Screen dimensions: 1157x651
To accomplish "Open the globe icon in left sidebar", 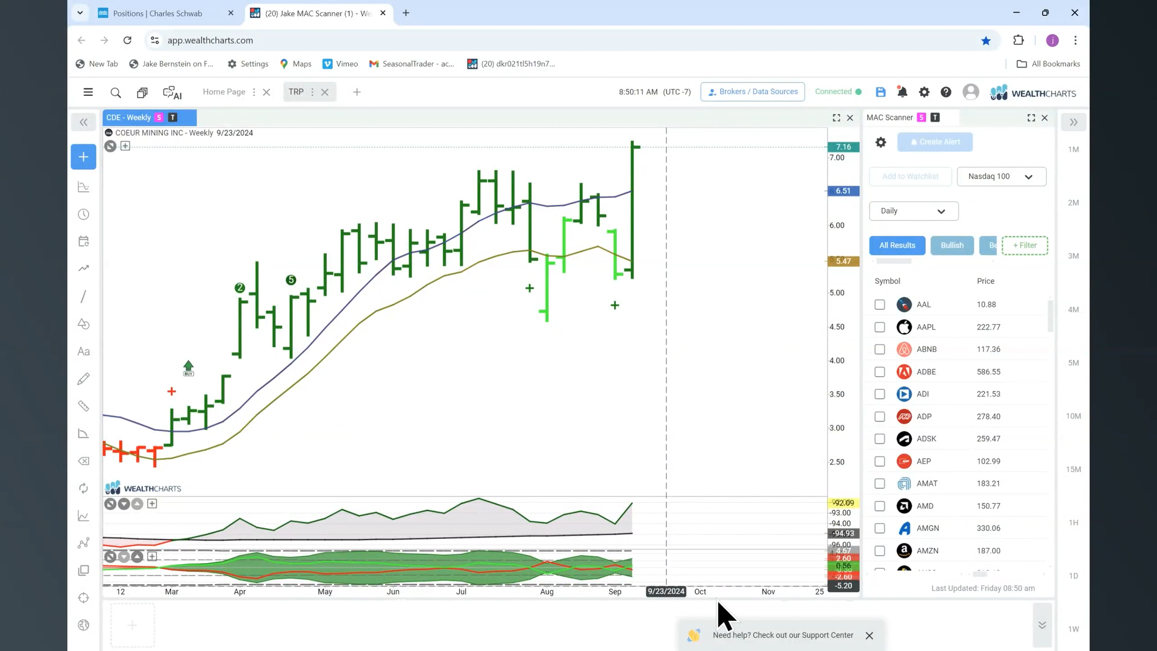I will click(84, 625).
